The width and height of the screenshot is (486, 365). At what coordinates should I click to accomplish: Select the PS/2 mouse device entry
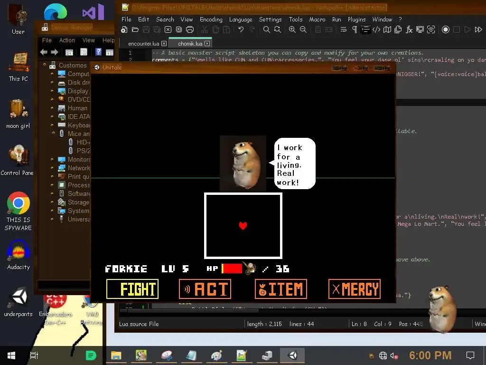[79, 151]
